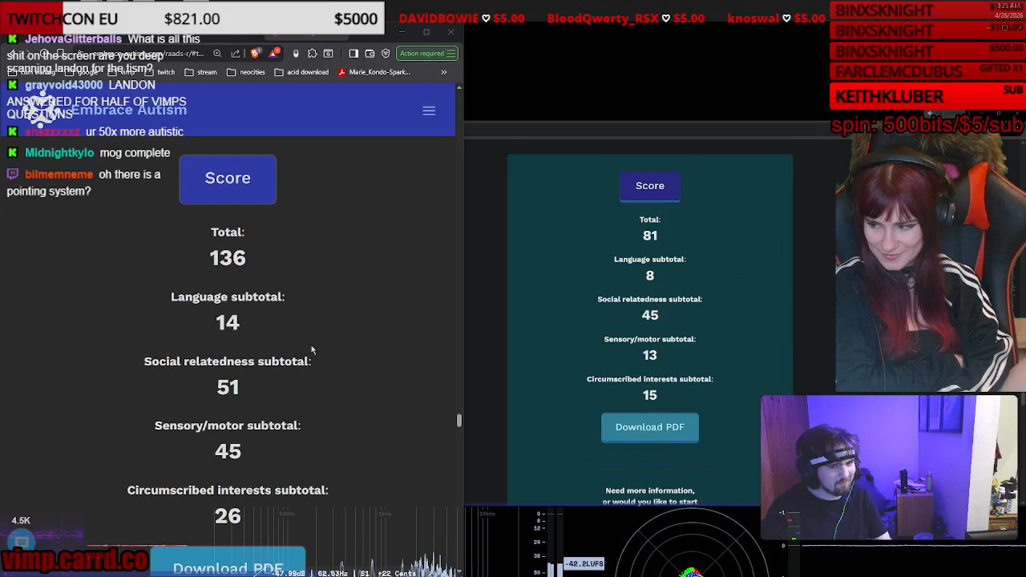
Task: Click the Score button above total 136
Action: (x=228, y=178)
